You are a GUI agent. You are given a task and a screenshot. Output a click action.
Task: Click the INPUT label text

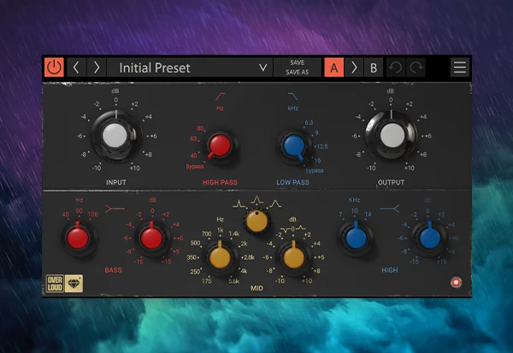(115, 182)
